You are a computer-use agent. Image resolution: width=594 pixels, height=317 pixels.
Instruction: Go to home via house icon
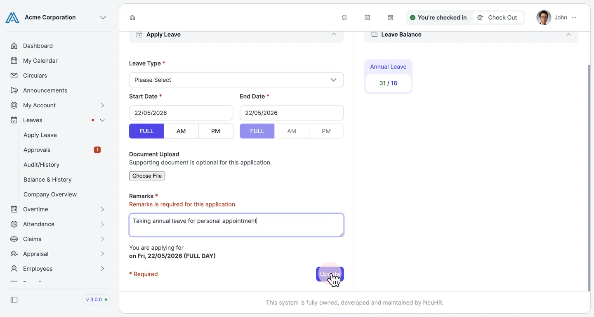coord(132,17)
